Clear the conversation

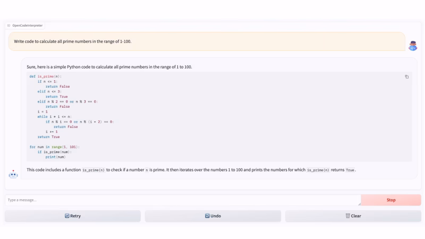click(x=353, y=216)
